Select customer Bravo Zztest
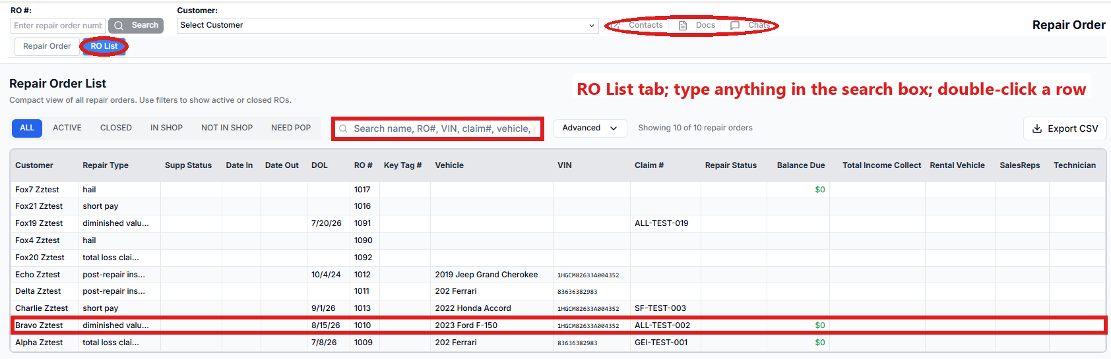Screen dimensions: 1111x359 click(x=39, y=325)
